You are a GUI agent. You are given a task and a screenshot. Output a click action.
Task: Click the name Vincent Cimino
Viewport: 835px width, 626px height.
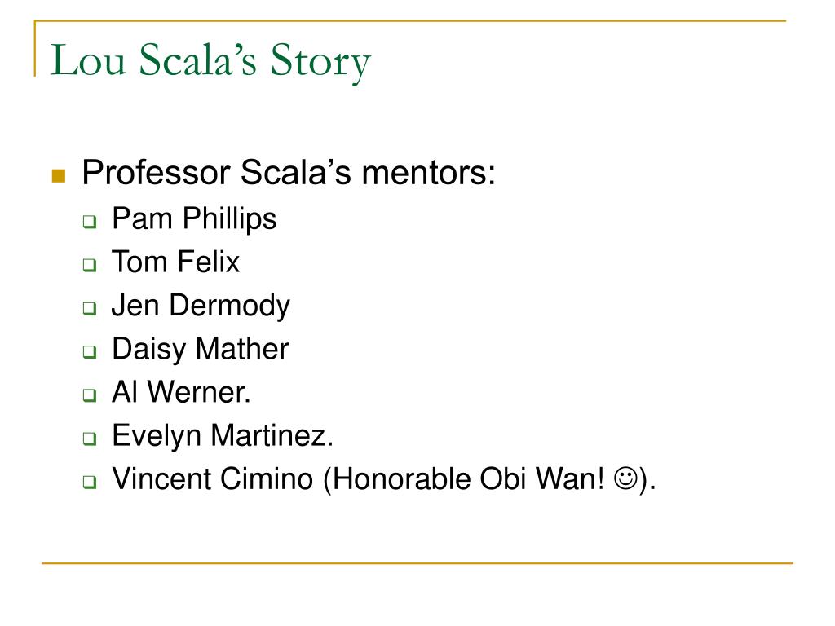213,478
